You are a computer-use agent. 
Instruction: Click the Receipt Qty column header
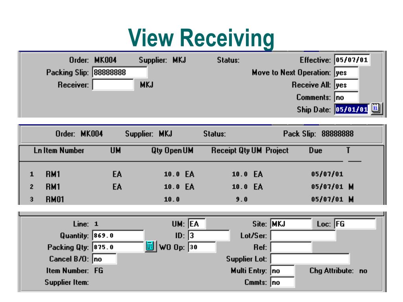tap(231, 151)
